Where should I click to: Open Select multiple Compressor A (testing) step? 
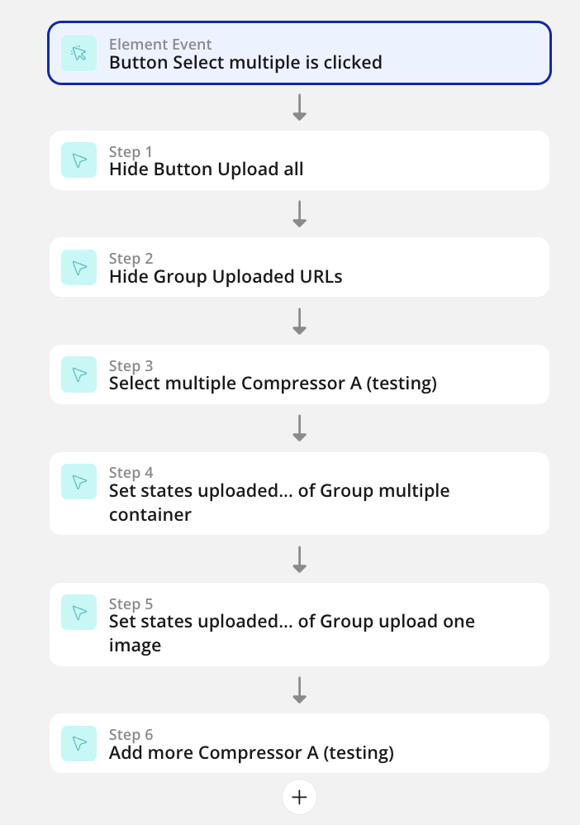[x=273, y=384]
